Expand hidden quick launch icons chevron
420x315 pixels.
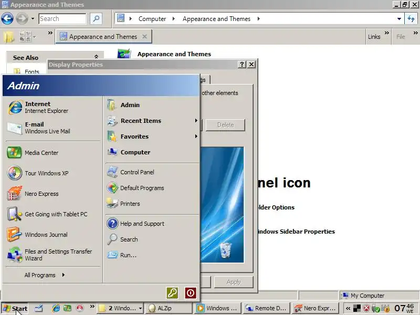pos(92,306)
